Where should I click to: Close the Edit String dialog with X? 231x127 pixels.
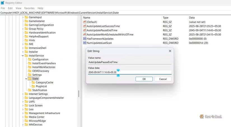coord(170,51)
